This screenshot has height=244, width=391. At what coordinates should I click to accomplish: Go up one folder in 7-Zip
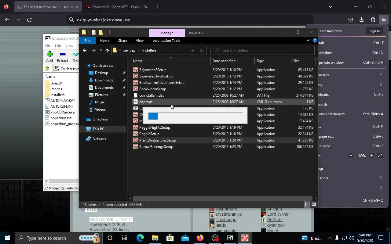point(47,69)
